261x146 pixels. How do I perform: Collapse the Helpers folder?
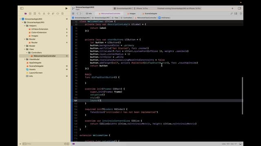(x=25, y=26)
